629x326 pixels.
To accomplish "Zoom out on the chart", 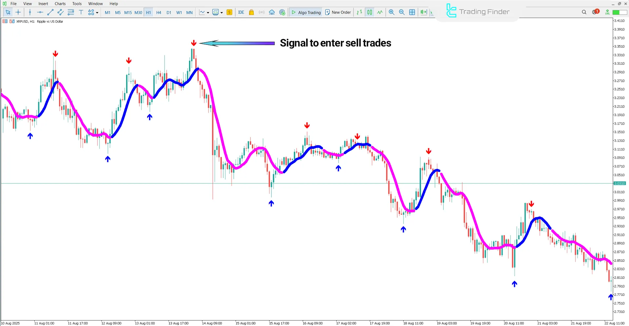I will pos(402,12).
